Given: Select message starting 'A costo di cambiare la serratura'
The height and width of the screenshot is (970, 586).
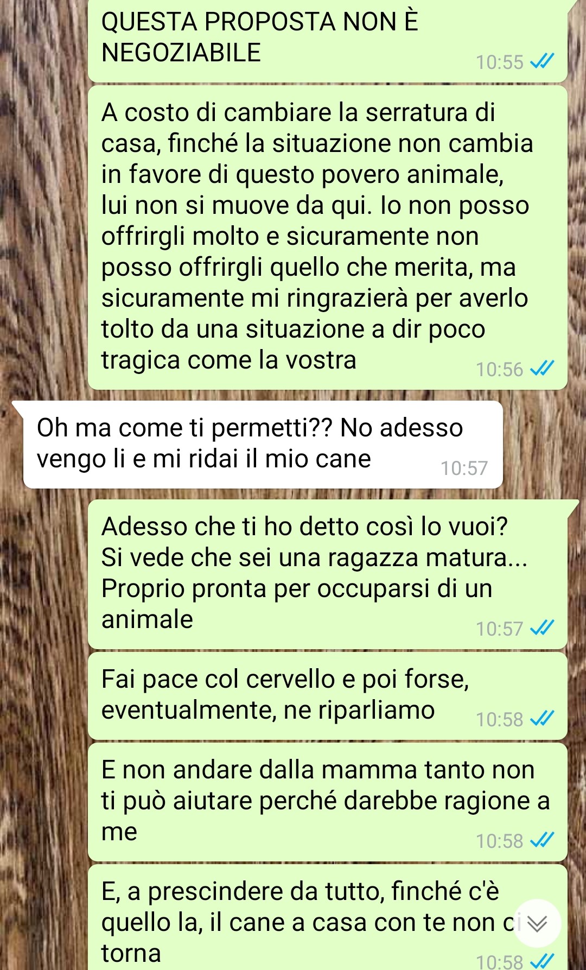Looking at the screenshot, I should coord(328,237).
